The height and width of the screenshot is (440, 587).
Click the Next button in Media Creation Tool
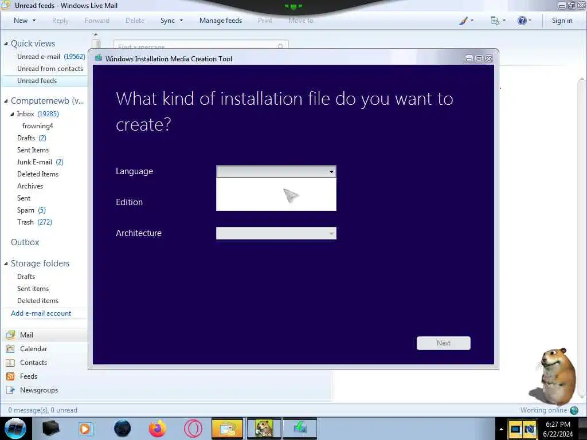click(x=443, y=343)
